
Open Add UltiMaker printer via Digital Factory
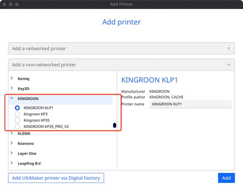tap(56, 178)
